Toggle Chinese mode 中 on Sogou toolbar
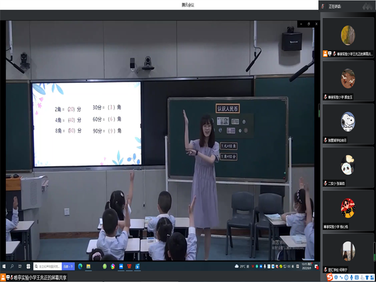 click(x=336, y=277)
